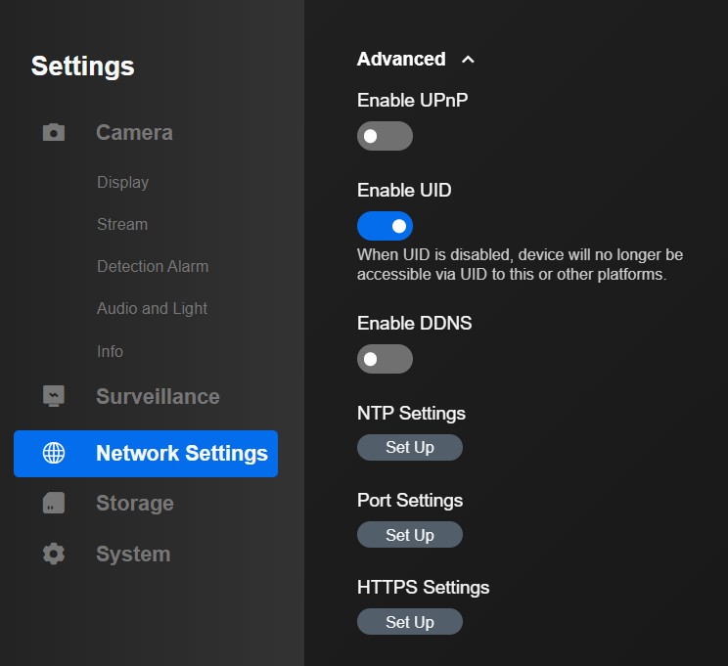Select the Storage menu label
The width and height of the screenshot is (728, 666).
pyautogui.click(x=135, y=503)
